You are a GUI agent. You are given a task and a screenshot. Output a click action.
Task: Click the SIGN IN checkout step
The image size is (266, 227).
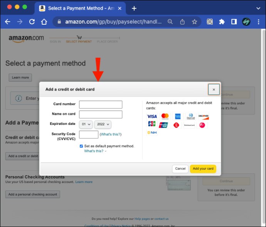click(55, 42)
